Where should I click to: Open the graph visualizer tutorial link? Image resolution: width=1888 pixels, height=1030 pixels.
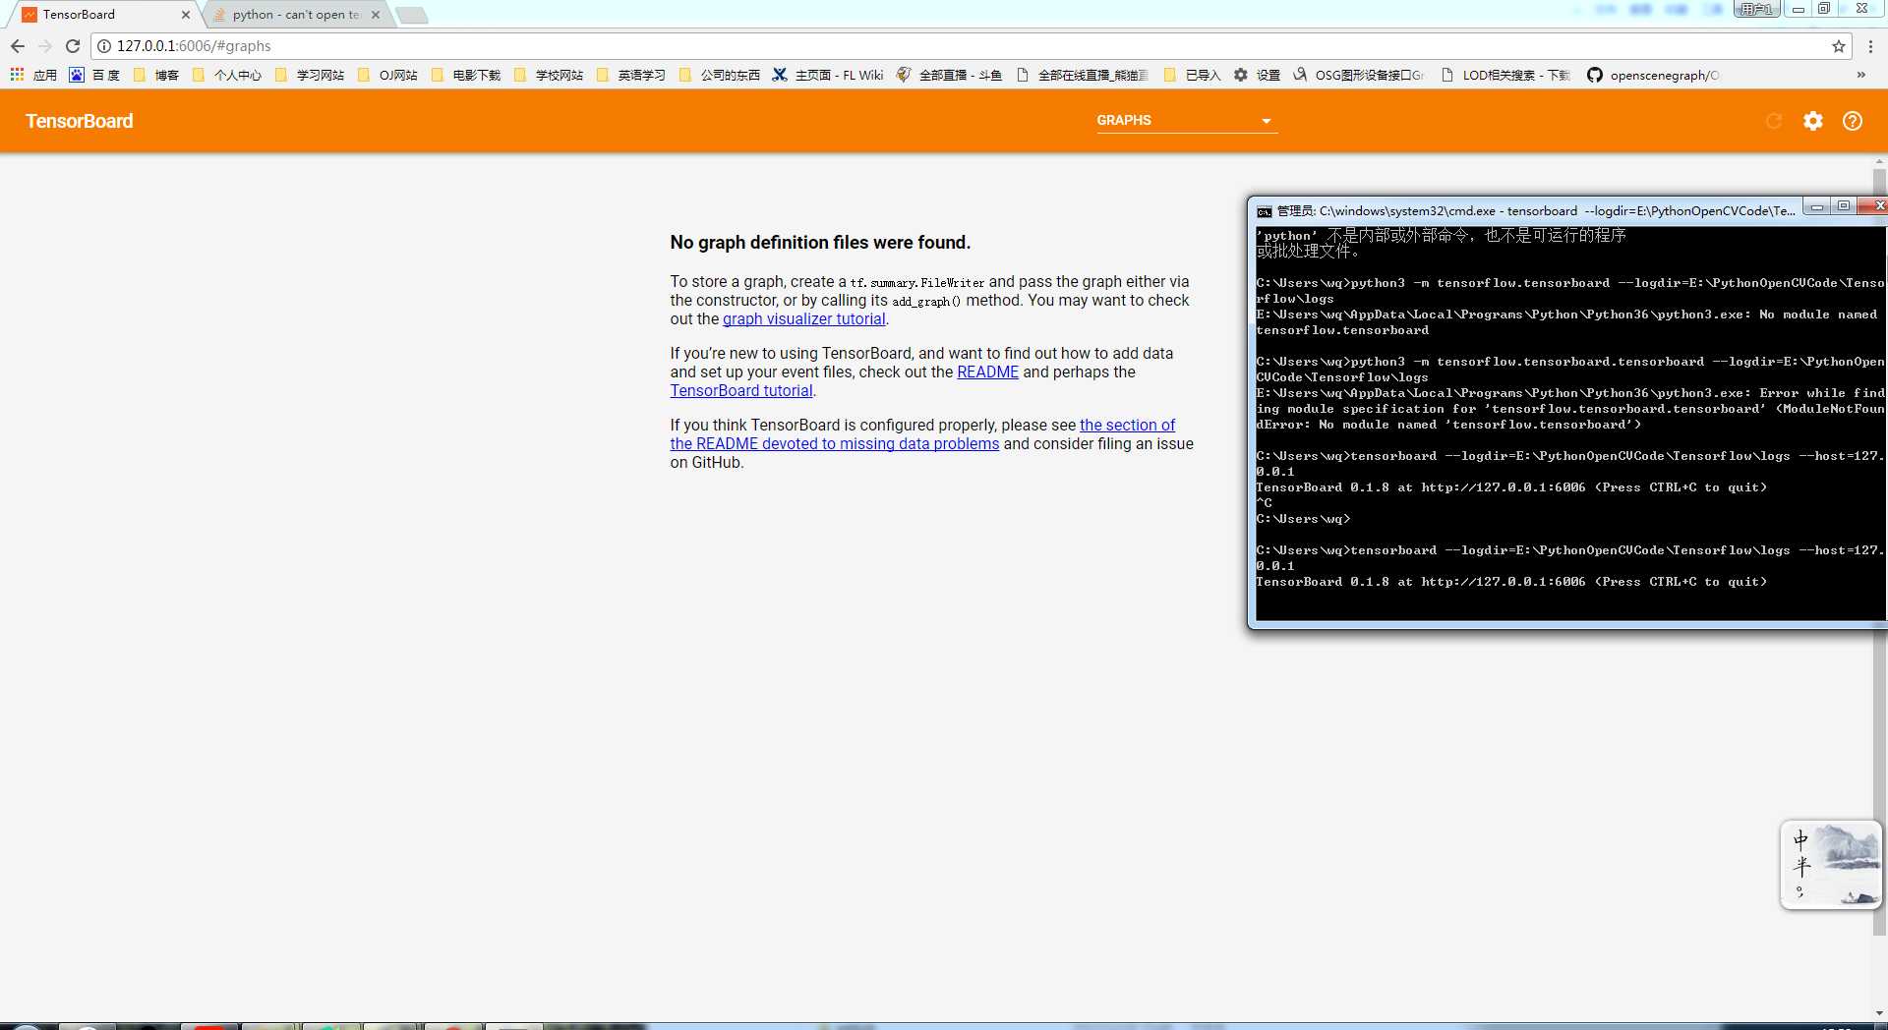pyautogui.click(x=803, y=319)
